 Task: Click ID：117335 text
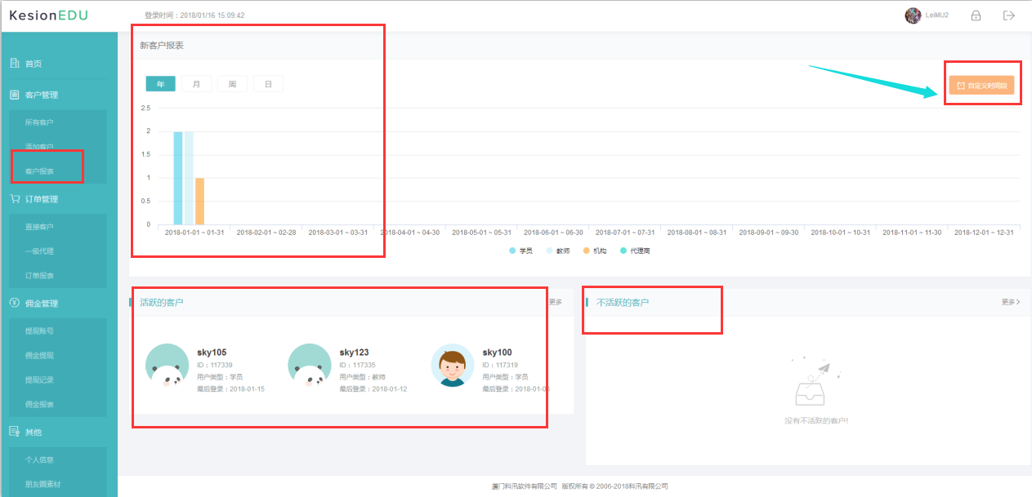click(x=358, y=365)
